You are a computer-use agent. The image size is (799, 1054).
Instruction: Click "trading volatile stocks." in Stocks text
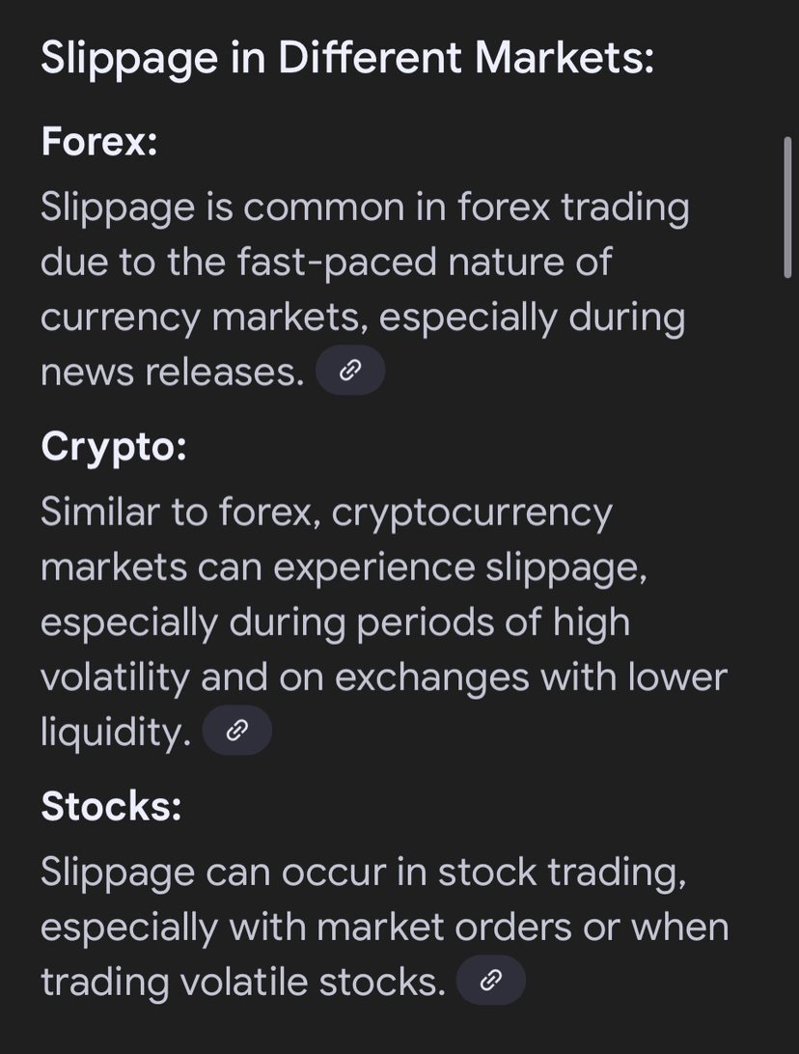point(242,982)
